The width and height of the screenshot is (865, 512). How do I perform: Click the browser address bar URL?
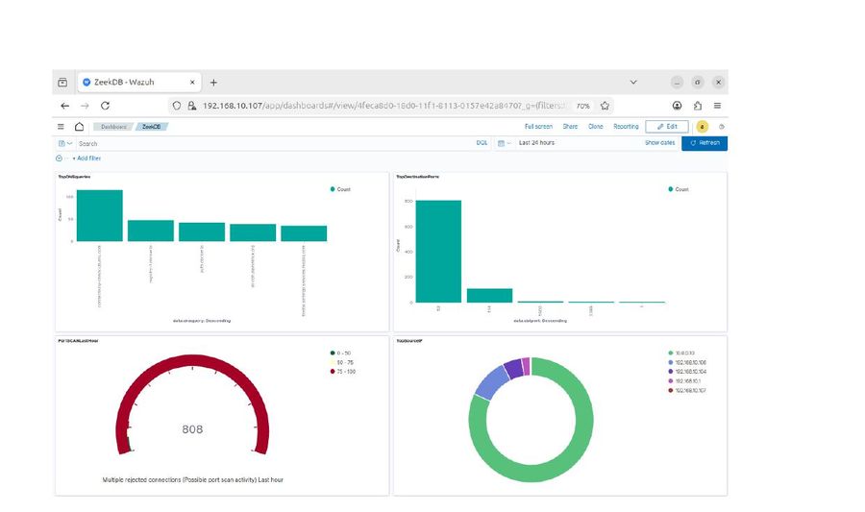point(383,106)
